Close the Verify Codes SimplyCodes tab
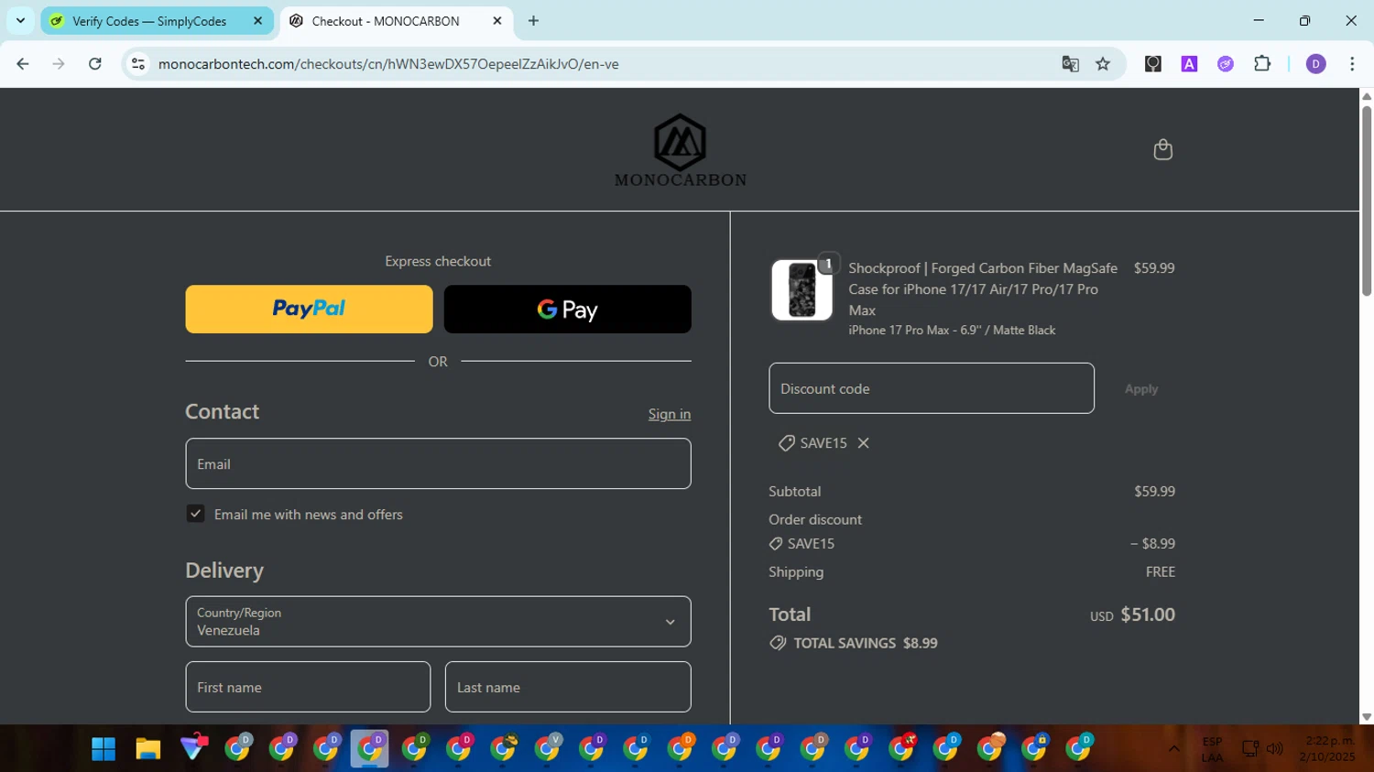The image size is (1374, 772). click(257, 21)
